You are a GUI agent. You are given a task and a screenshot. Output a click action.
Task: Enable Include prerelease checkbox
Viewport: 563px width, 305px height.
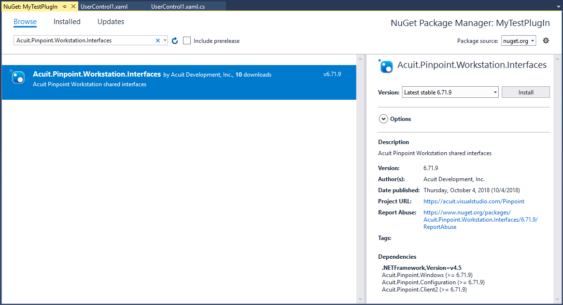(x=187, y=40)
